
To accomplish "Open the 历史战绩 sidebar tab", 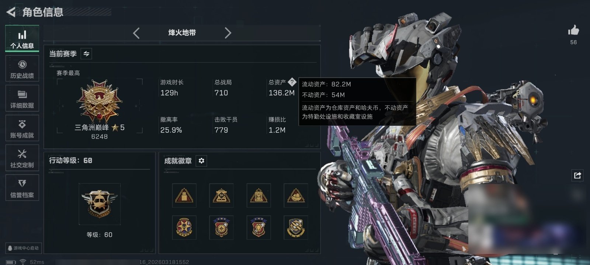I will (x=22, y=69).
